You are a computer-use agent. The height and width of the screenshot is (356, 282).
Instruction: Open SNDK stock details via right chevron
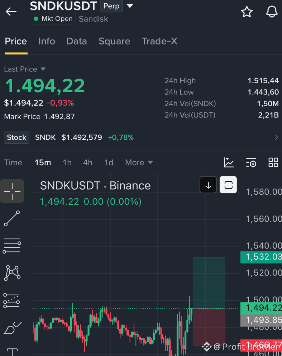(276, 137)
